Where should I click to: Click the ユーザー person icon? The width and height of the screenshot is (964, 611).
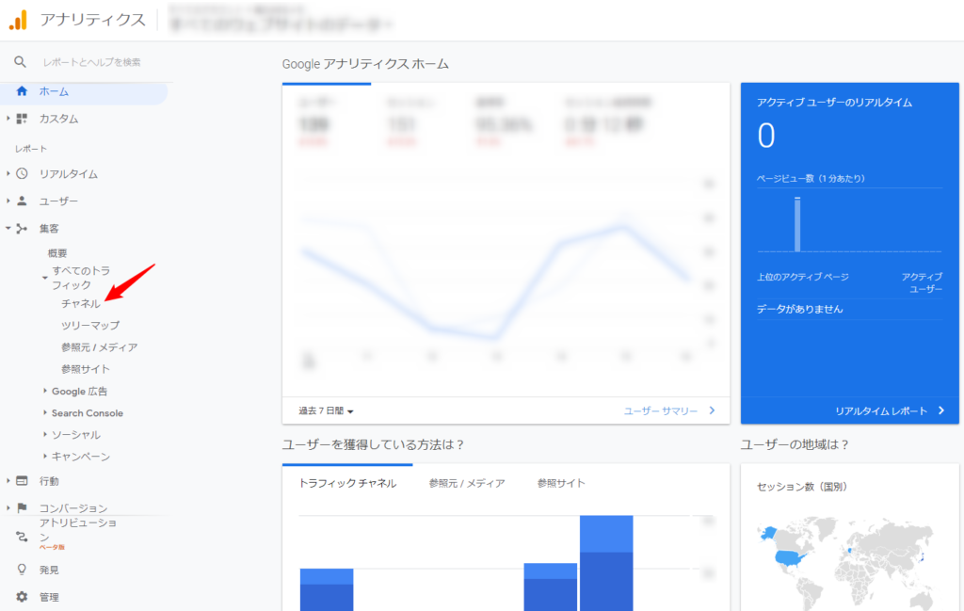[x=22, y=201]
